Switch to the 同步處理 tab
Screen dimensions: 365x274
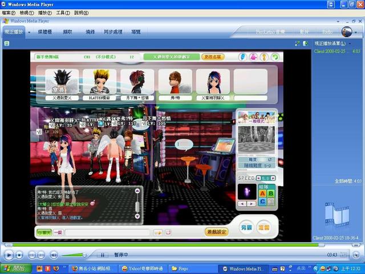coord(113,32)
